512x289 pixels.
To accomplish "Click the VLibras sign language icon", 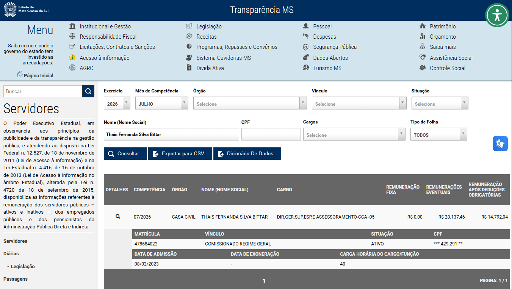I will [x=500, y=144].
